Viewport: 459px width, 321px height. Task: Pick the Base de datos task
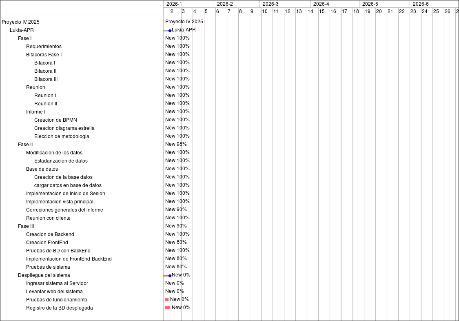click(x=42, y=169)
